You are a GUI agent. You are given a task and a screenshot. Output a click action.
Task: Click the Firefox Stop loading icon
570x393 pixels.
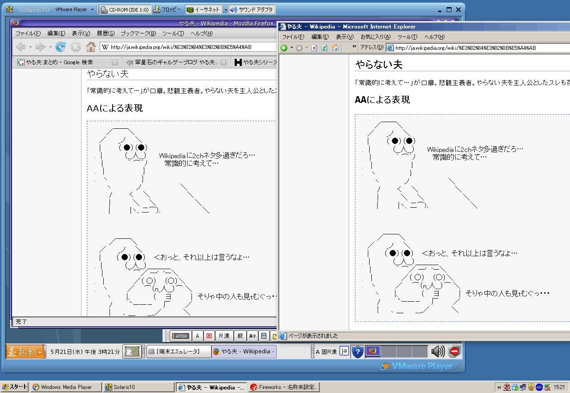[x=76, y=47]
